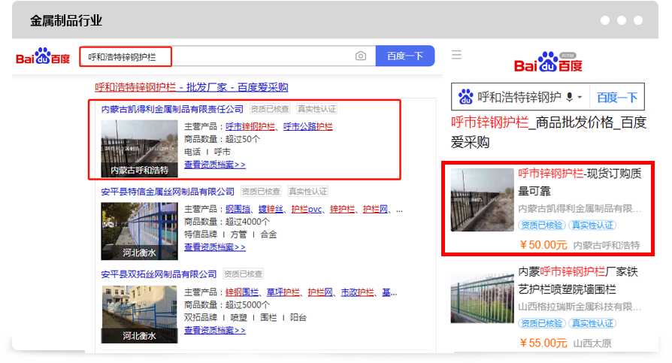This screenshot has width=672, height=363.
Task: Click the 内蒙古呼和浩特 fence thumbnail in desktop results
Action: coord(139,149)
